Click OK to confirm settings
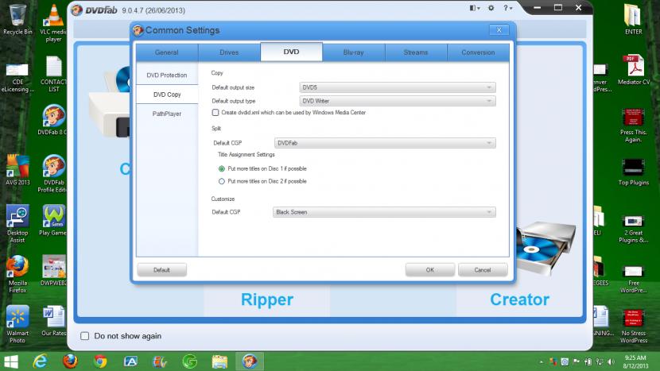Image resolution: width=660 pixels, height=371 pixels. pyautogui.click(x=429, y=270)
